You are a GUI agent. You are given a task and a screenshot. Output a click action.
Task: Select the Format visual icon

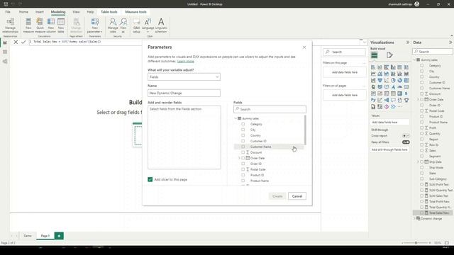point(389,55)
